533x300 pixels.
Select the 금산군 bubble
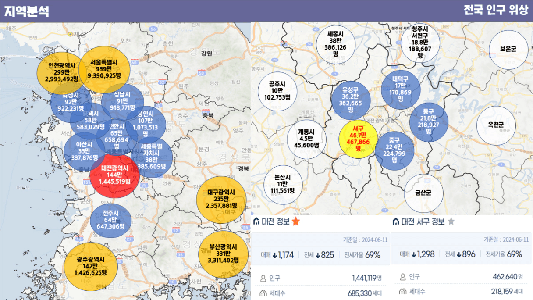pyautogui.click(x=423, y=193)
